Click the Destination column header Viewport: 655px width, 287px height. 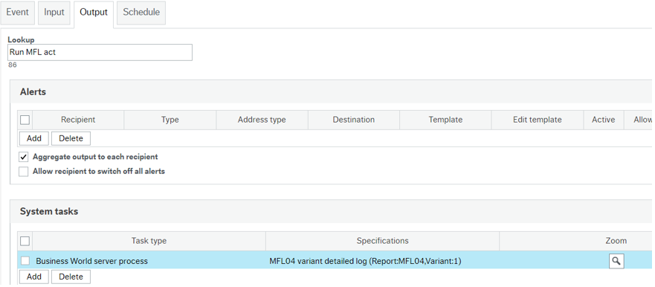click(x=354, y=120)
